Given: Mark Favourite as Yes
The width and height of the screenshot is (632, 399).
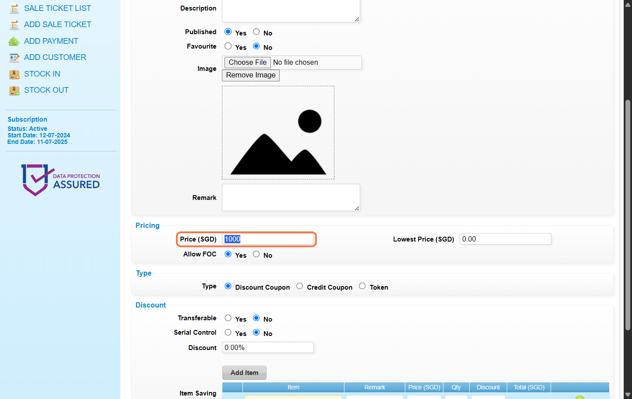Looking at the screenshot, I should pos(228,46).
